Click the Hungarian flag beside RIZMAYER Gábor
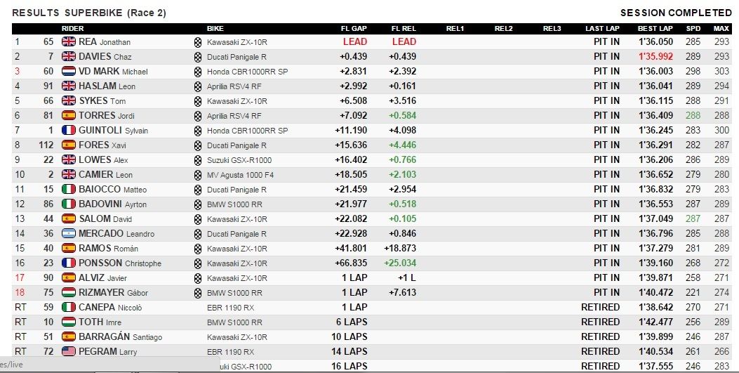The width and height of the screenshot is (739, 373). [x=68, y=292]
